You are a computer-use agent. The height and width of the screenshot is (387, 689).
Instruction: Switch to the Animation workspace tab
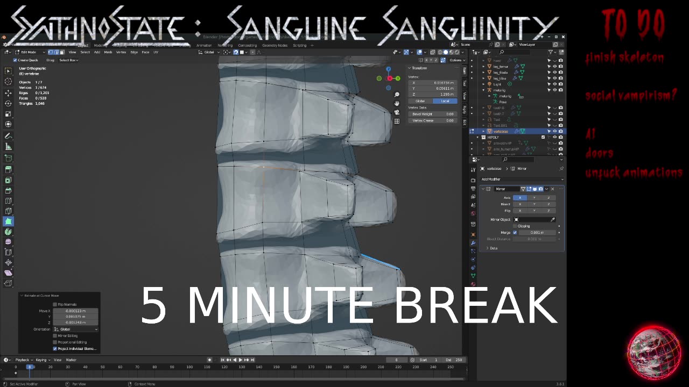(204, 45)
